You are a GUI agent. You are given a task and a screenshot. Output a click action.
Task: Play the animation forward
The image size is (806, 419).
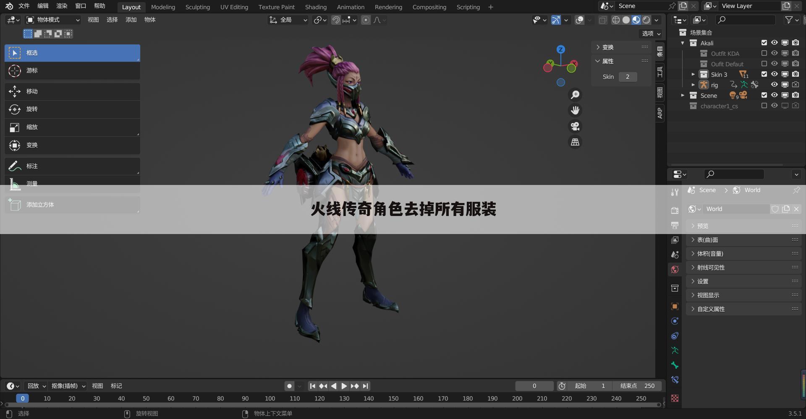[x=344, y=386]
